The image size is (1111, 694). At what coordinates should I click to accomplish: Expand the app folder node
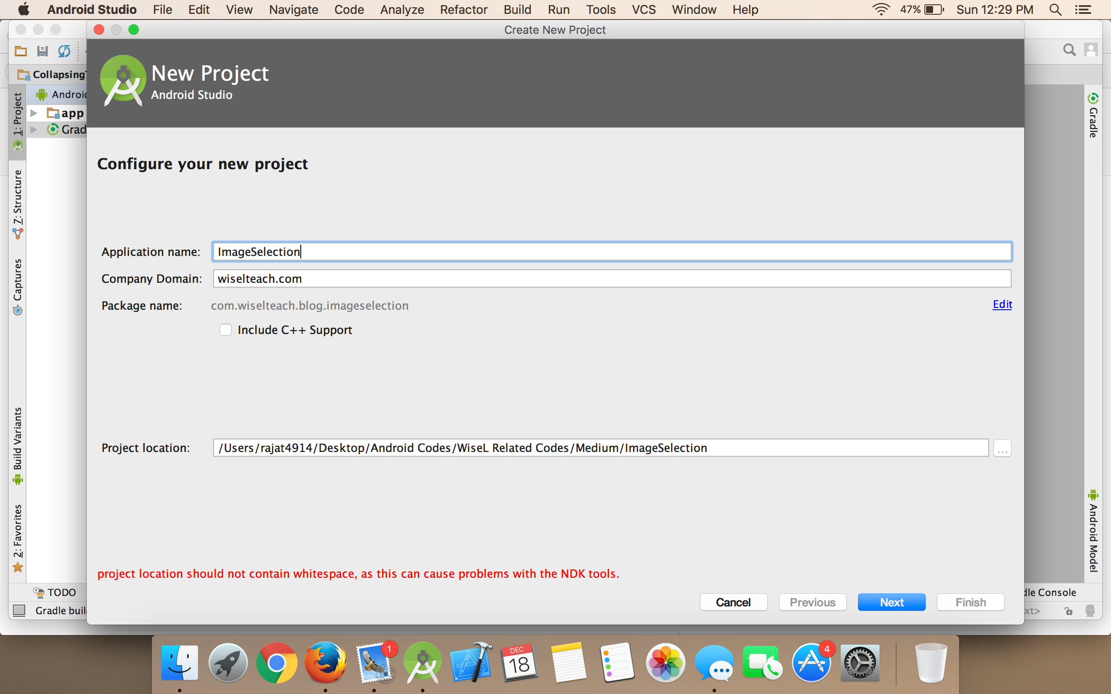(x=33, y=113)
